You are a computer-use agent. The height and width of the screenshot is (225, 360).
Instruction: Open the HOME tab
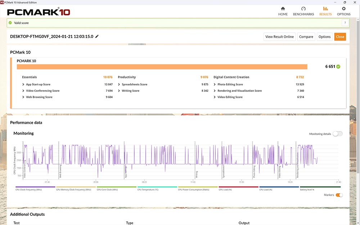point(283,11)
